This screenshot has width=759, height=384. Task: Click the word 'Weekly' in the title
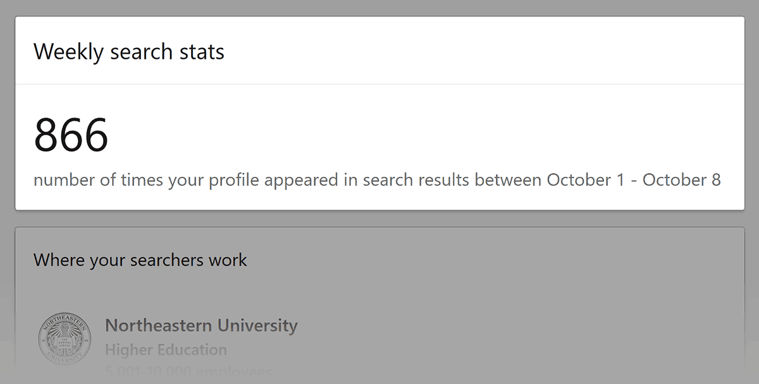click(68, 51)
